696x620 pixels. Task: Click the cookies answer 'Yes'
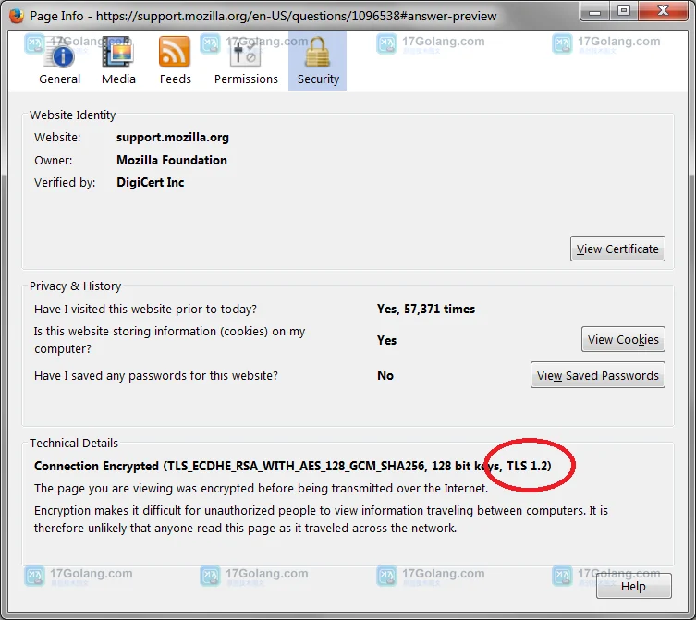(x=386, y=340)
